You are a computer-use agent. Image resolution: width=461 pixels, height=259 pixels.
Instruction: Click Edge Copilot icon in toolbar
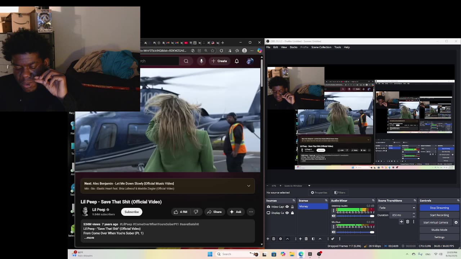(259, 51)
